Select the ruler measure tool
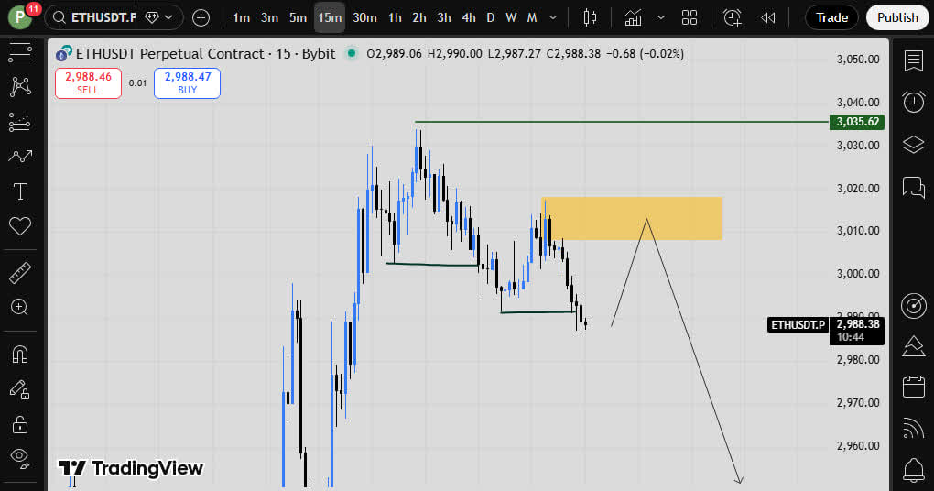The height and width of the screenshot is (491, 934). coord(19,272)
